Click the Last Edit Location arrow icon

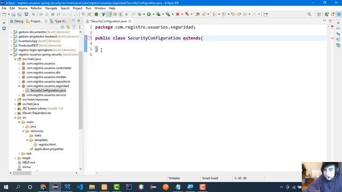233,14
